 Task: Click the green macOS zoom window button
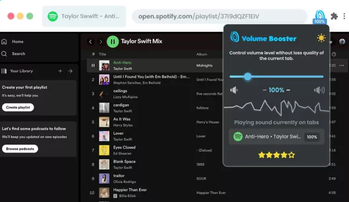point(30,16)
